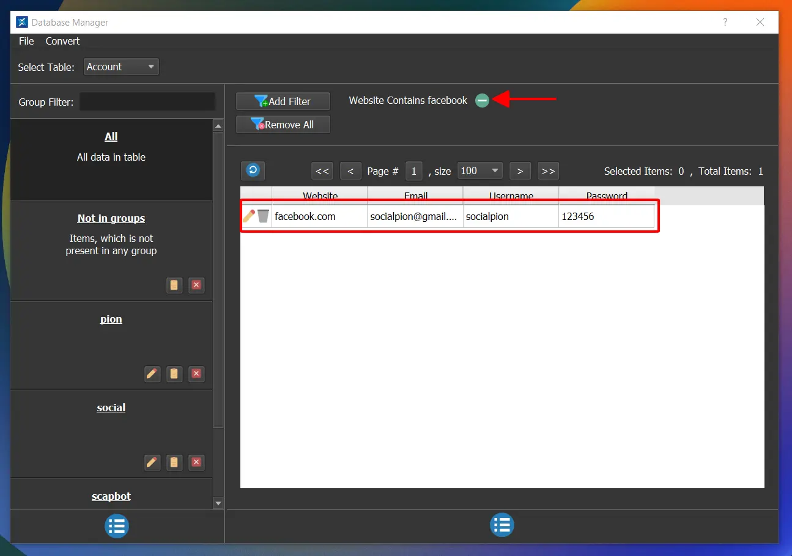Click the Group Filter input field
The width and height of the screenshot is (792, 556).
point(147,102)
